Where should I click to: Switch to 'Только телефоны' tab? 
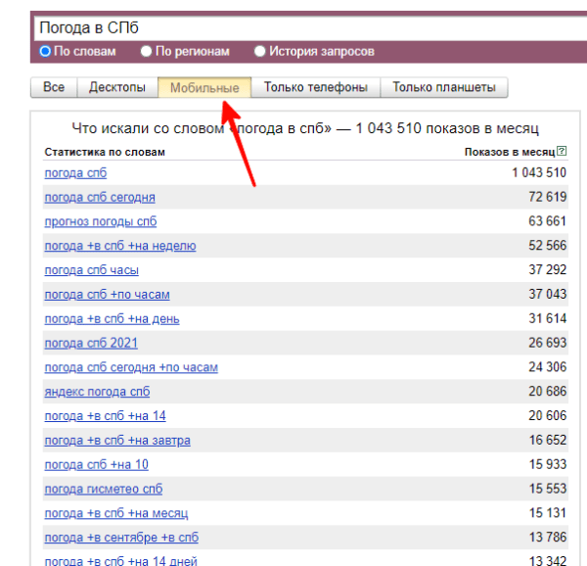click(315, 87)
